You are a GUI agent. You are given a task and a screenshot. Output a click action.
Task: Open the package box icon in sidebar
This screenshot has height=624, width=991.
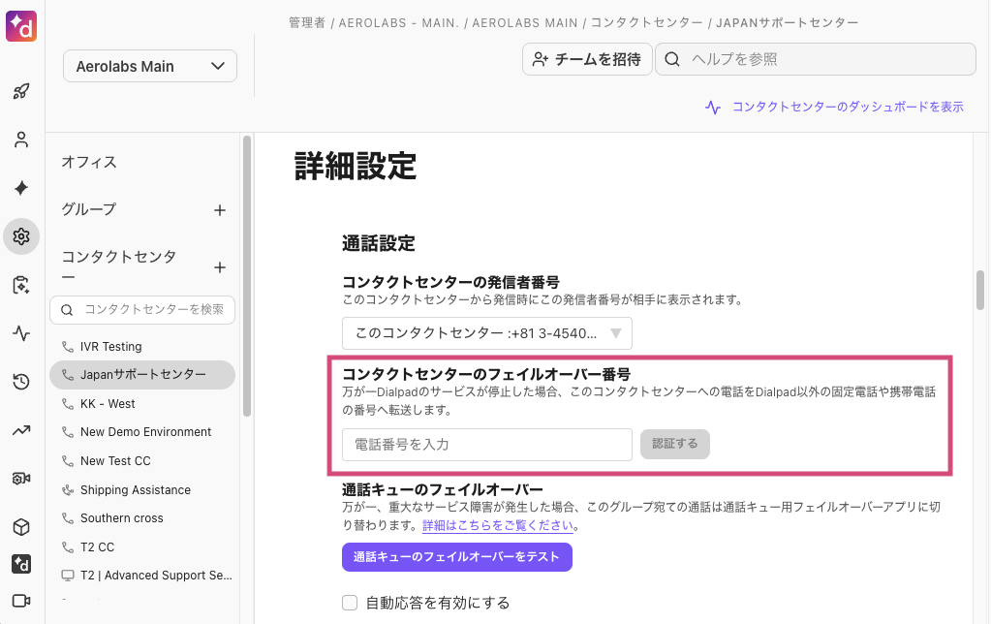tap(21, 527)
